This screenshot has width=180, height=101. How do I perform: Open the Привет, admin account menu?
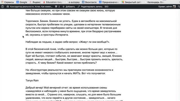click(x=167, y=7)
